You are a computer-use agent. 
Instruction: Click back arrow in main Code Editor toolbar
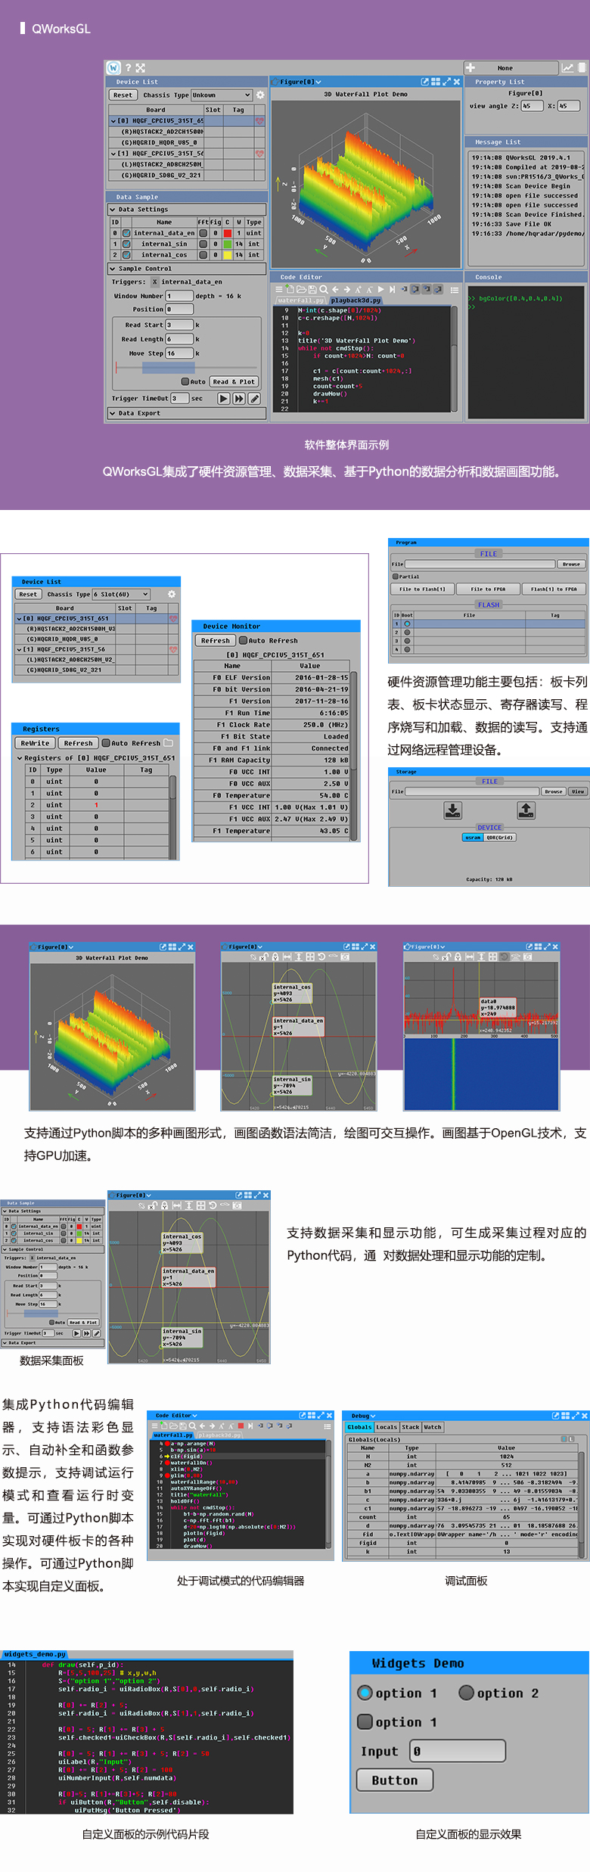click(335, 289)
